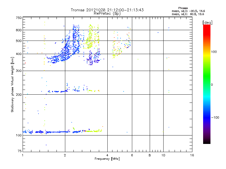226x169 pixels.
Task: Click the plot title 'Tromsø 20121028 21:12:00-21:13:43'
Action: tap(107, 10)
